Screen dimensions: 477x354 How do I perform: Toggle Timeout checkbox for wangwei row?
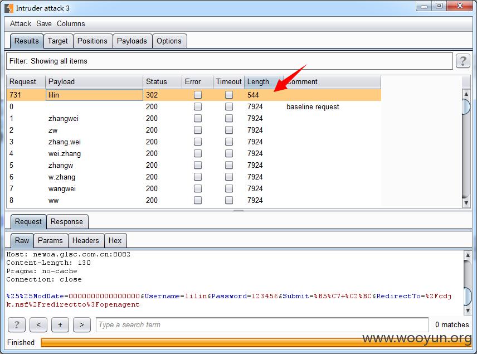pyautogui.click(x=229, y=189)
